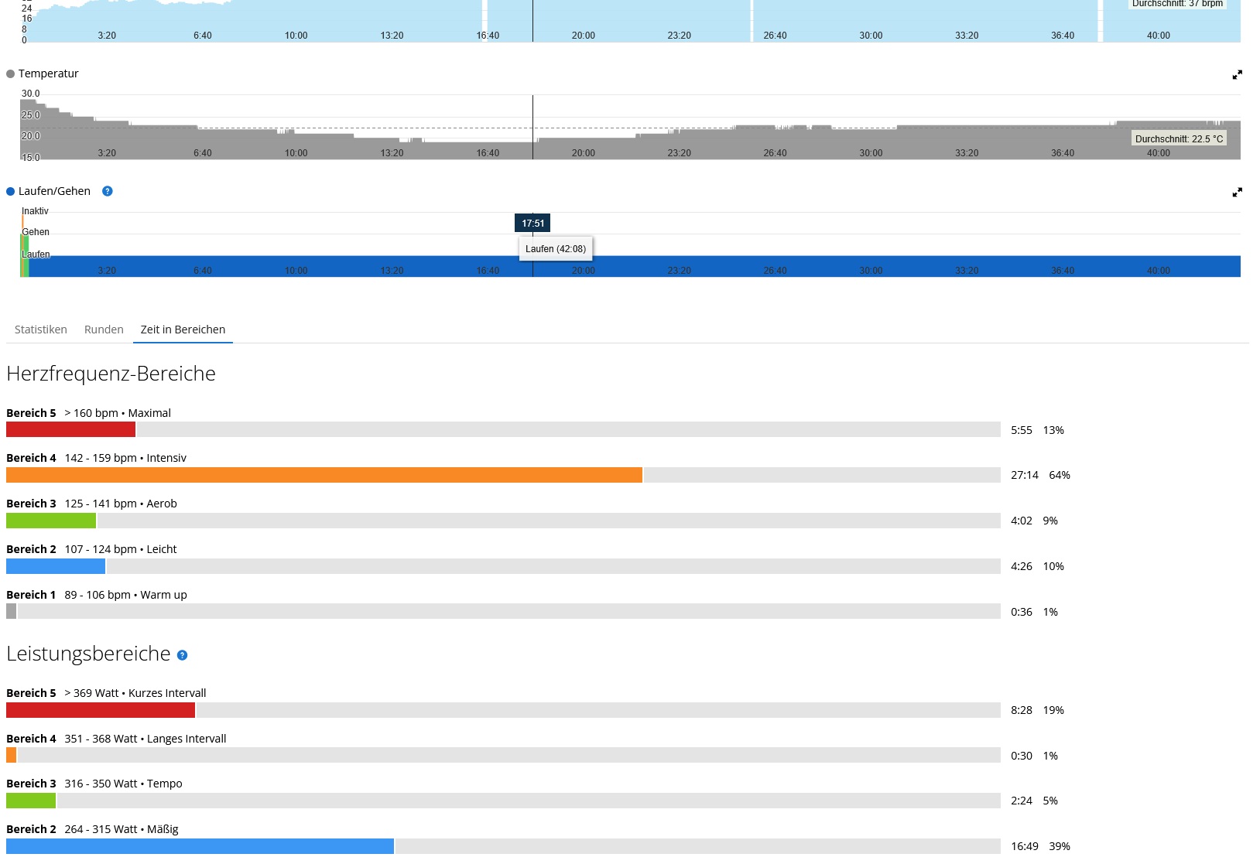
Task: Select the Zeit in Bereichen tab
Action: [183, 330]
